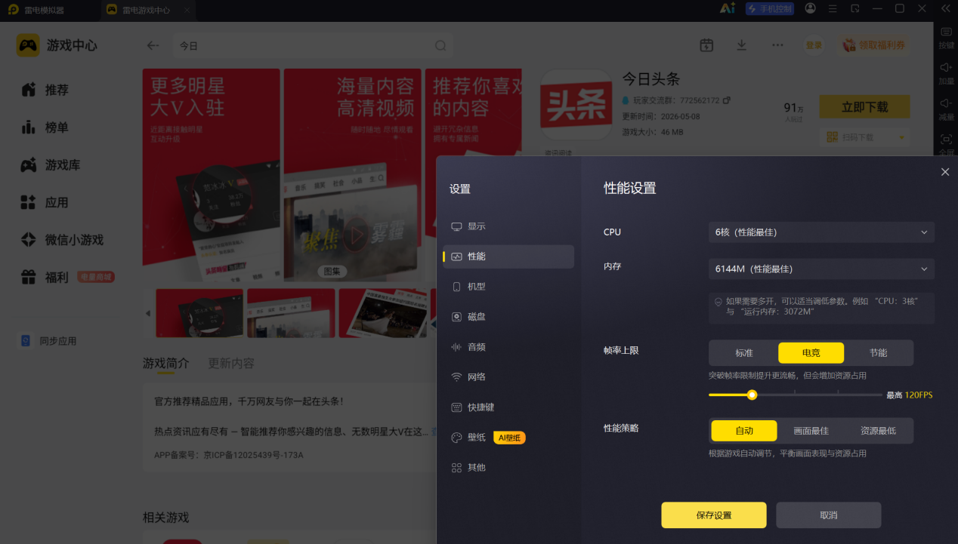The width and height of the screenshot is (958, 544).
Task: Click the 壁纸 palette icon
Action: [x=456, y=438]
